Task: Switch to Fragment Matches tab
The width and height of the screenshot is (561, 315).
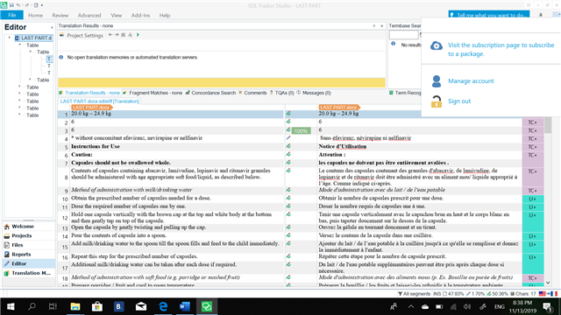Action: (x=153, y=93)
